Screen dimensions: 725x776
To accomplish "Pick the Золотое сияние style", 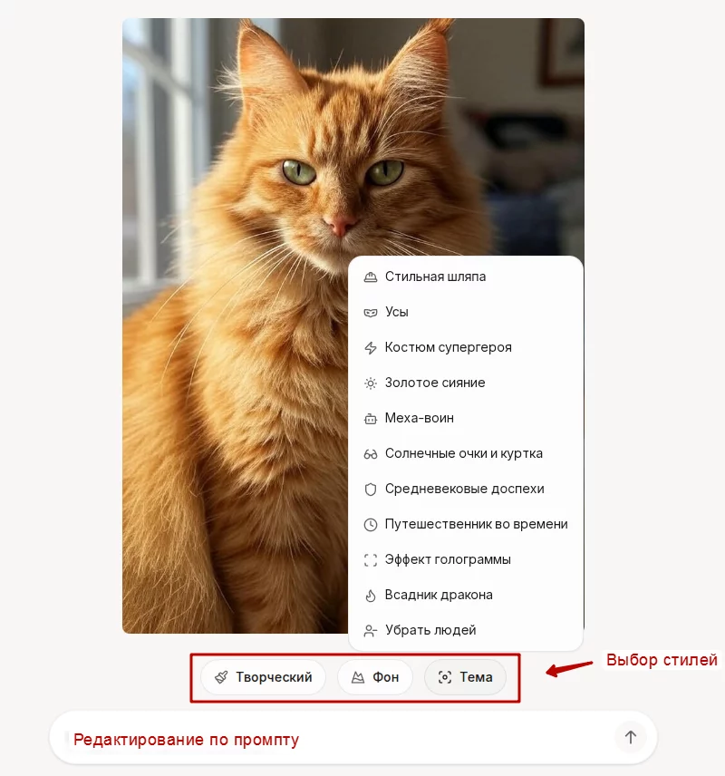I will tap(466, 383).
